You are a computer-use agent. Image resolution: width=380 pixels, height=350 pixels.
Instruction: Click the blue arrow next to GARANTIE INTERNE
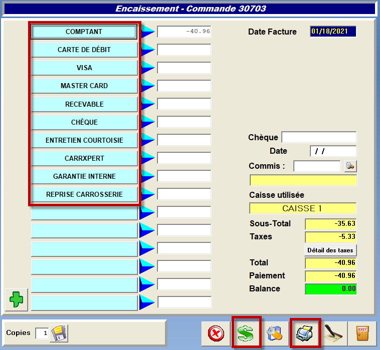coord(147,176)
